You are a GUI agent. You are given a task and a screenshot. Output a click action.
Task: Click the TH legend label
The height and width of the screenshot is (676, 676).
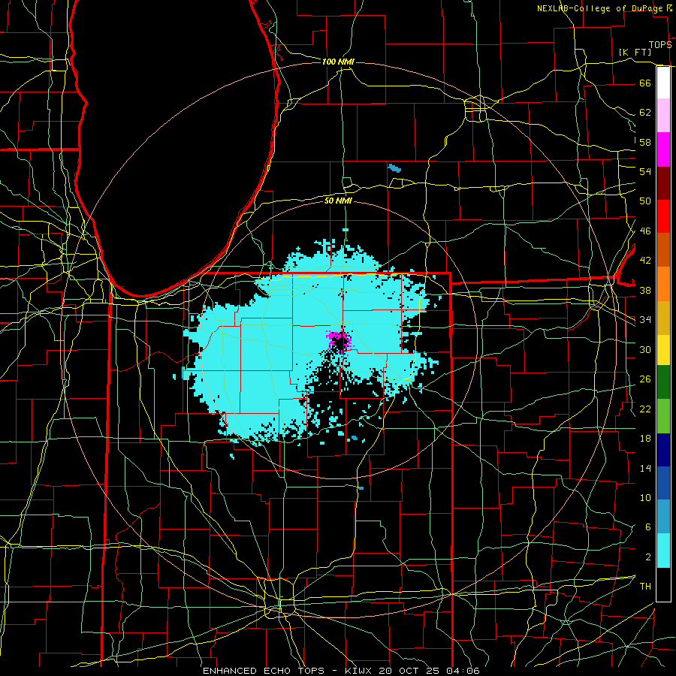coord(645,587)
